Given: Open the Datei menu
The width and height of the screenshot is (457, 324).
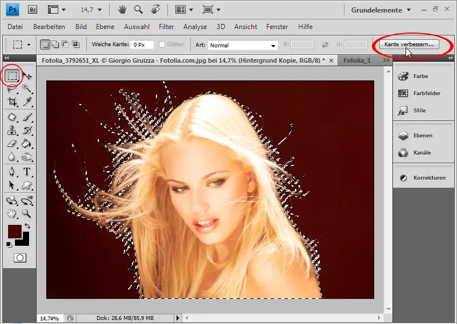Looking at the screenshot, I should (15, 27).
